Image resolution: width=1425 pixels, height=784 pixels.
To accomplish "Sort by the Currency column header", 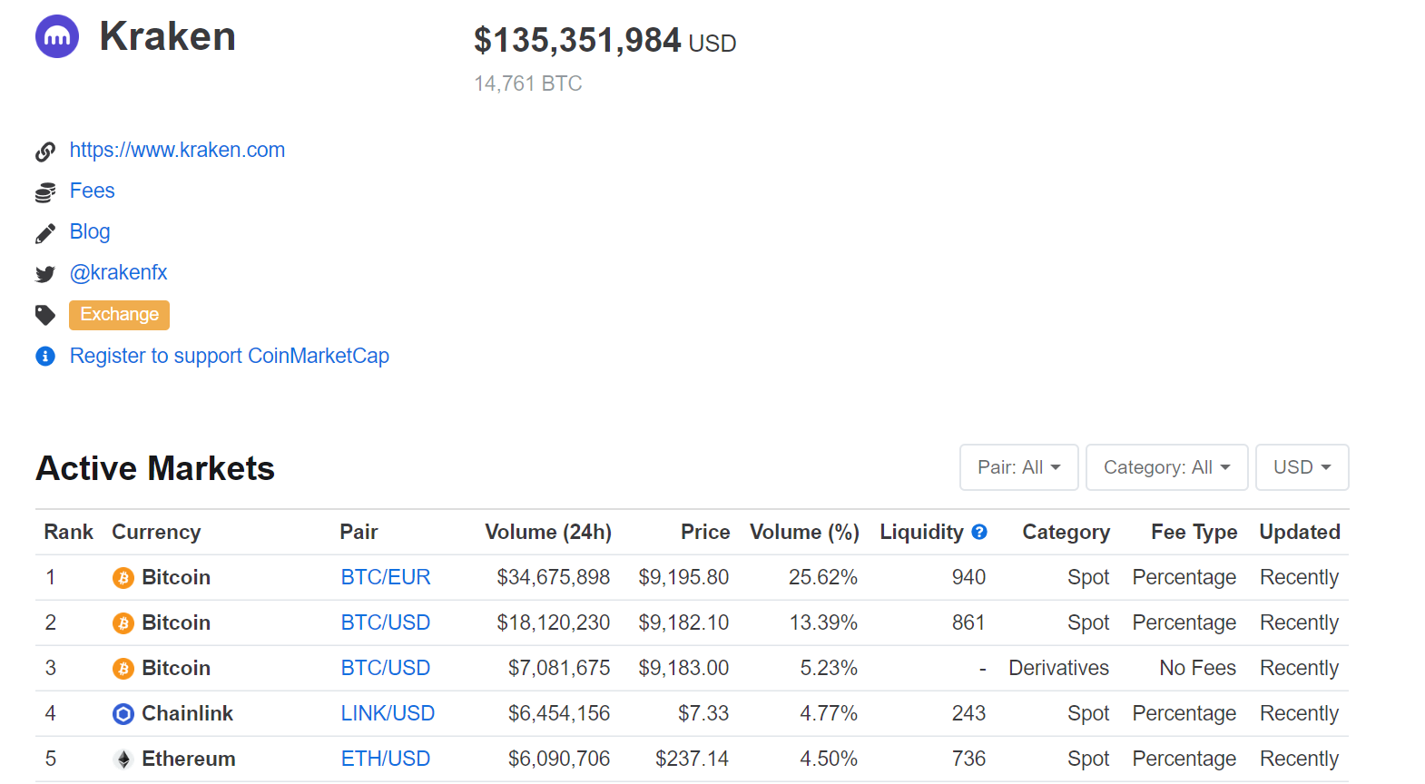I will pos(156,532).
